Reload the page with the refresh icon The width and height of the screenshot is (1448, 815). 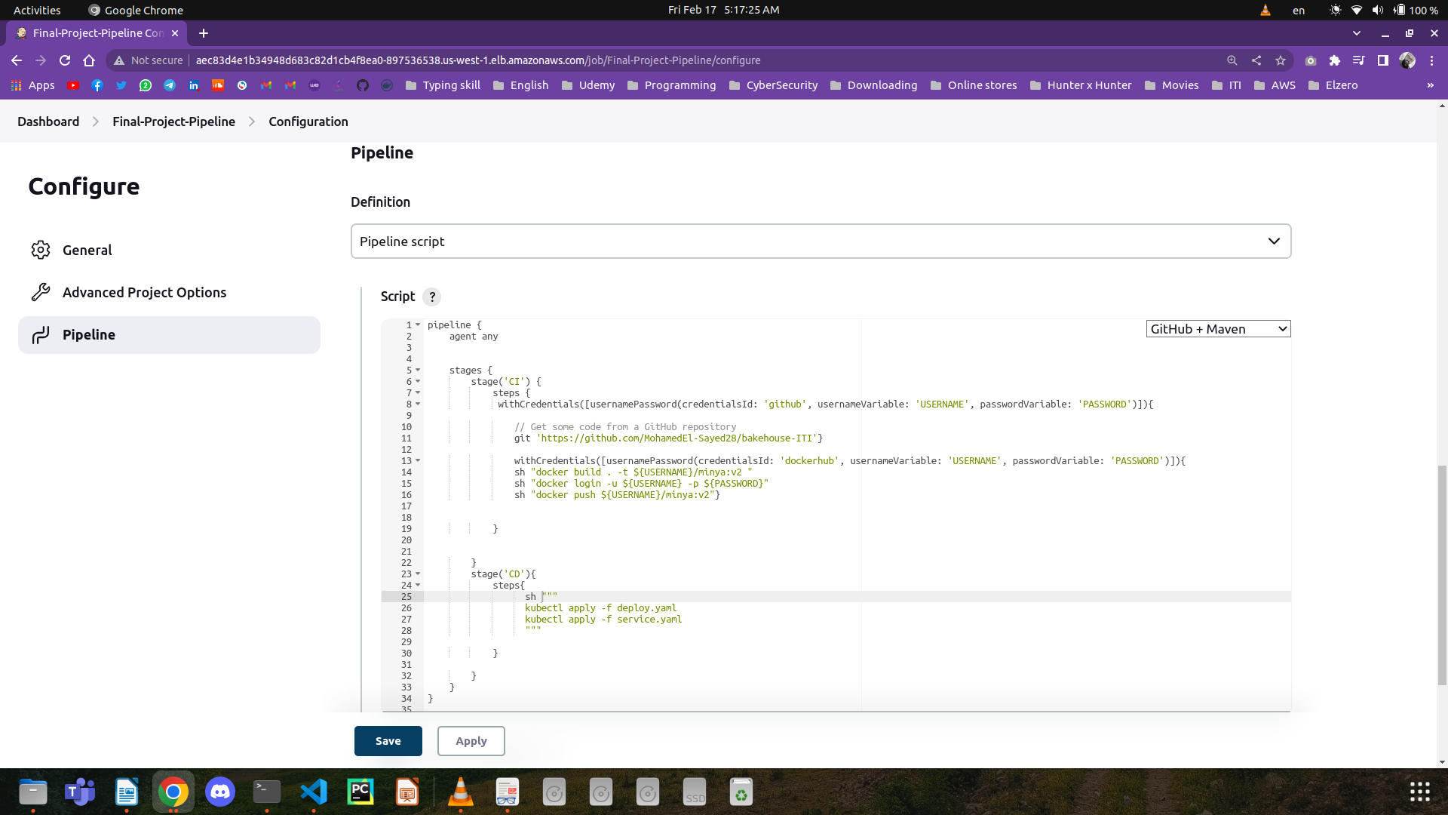pos(65,60)
